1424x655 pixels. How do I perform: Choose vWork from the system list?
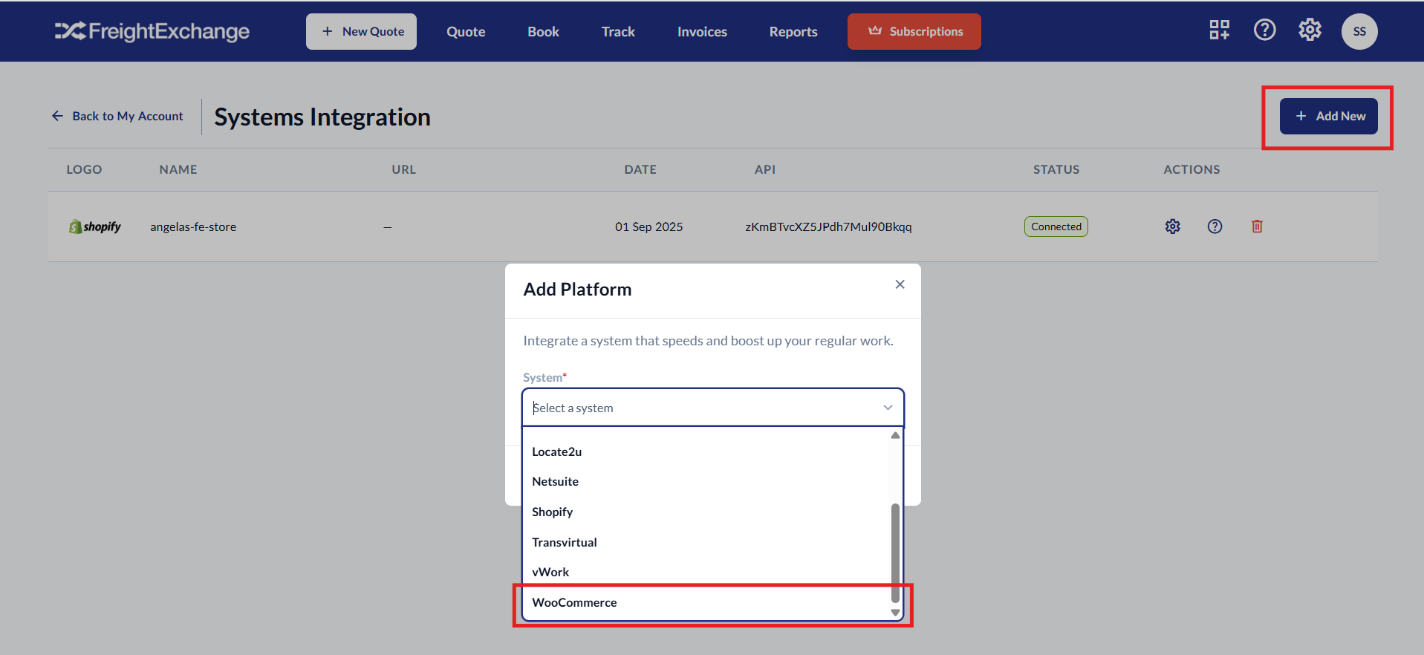706,572
